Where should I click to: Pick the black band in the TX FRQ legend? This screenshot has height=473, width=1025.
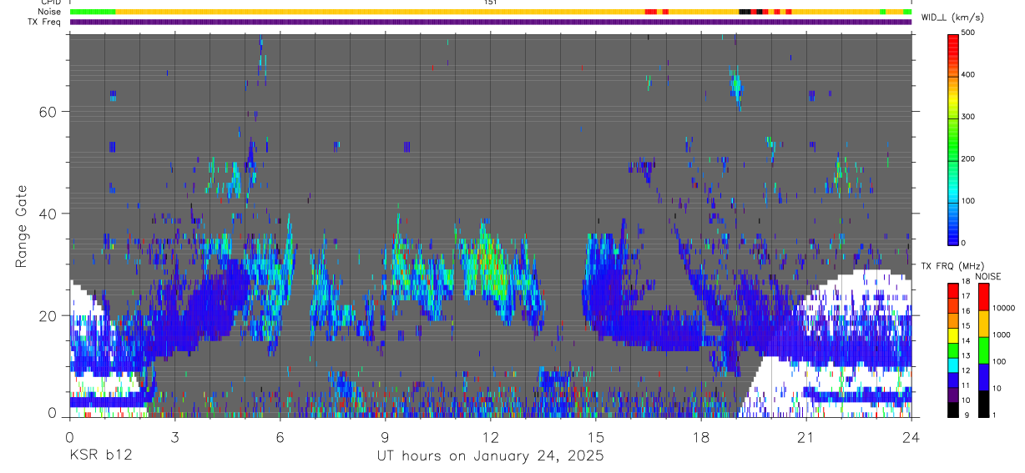tap(953, 410)
